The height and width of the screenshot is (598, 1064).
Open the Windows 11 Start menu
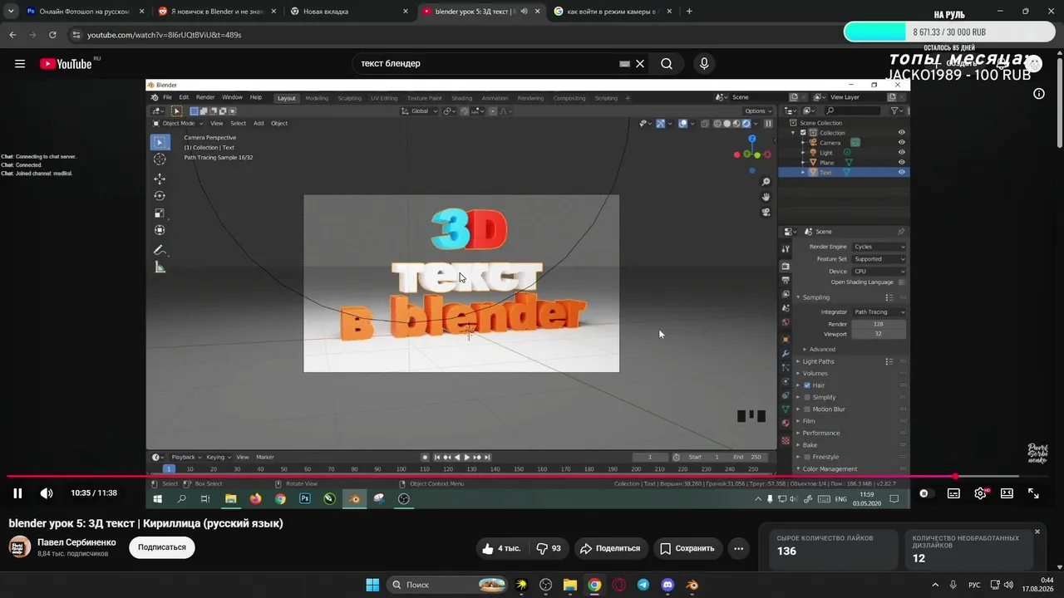click(372, 585)
